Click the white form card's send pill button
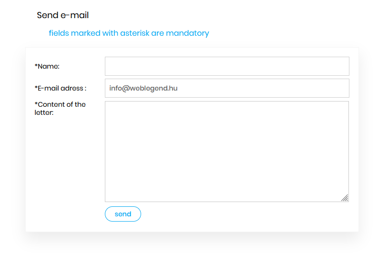This screenshot has height=254, width=378. (x=123, y=214)
